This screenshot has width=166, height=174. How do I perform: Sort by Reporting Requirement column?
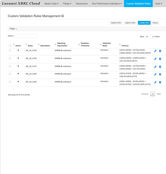(62, 44)
